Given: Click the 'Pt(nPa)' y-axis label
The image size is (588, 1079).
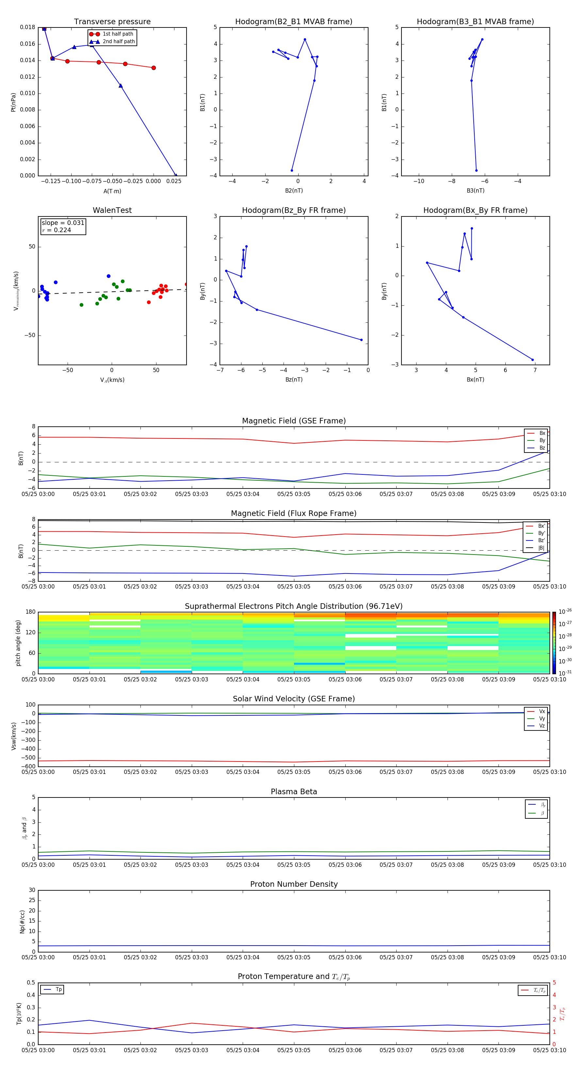Looking at the screenshot, I should [x=13, y=102].
